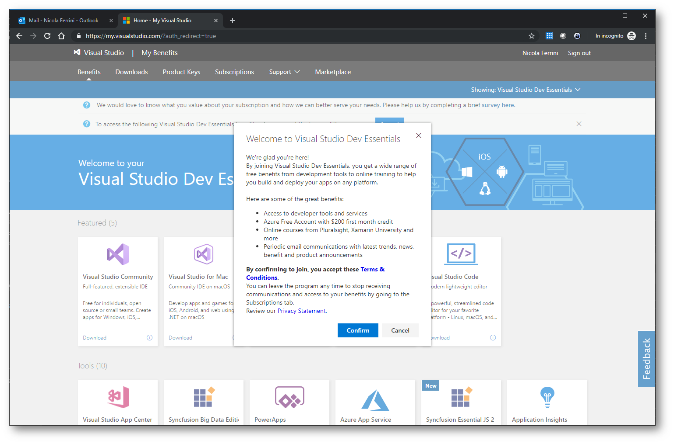Close the Mail - Outlook tab
Image resolution: width=674 pixels, height=444 pixels.
coord(111,21)
